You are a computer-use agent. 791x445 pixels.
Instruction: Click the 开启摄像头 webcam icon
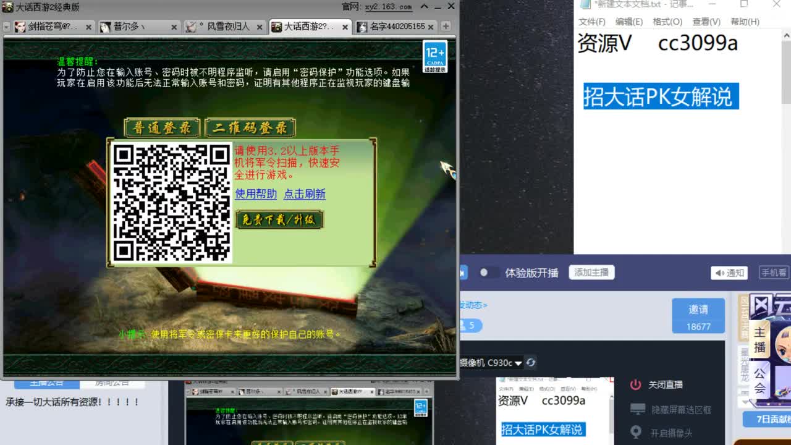tap(635, 433)
